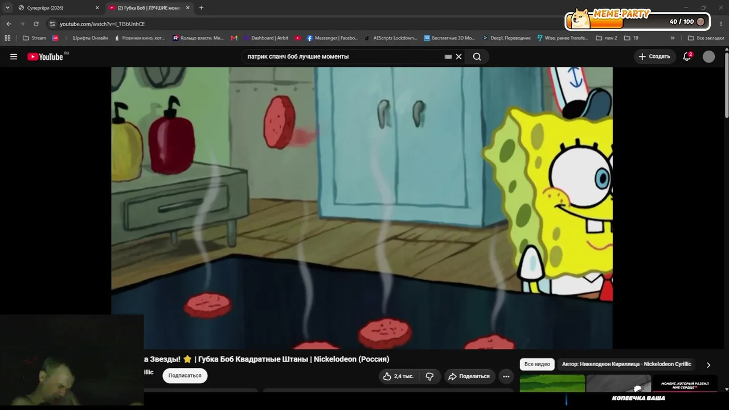Open the AEScripts Lockdown bookmark
729x410 pixels.
pyautogui.click(x=391, y=38)
